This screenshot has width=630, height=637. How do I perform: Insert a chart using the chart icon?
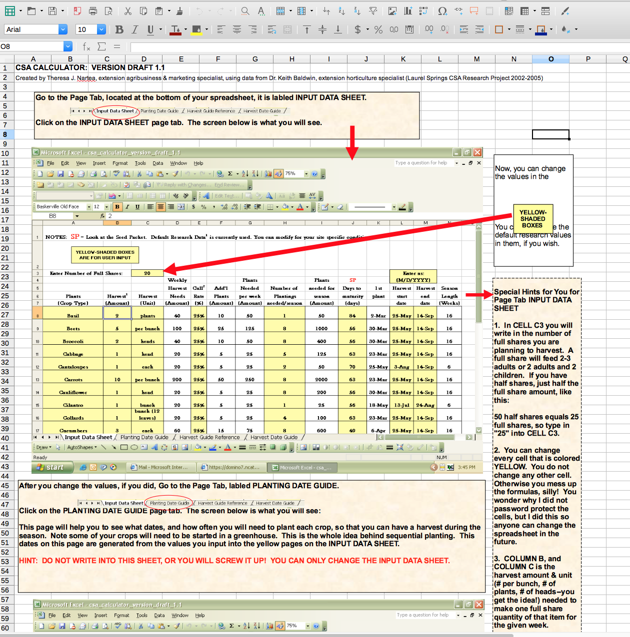pos(408,11)
